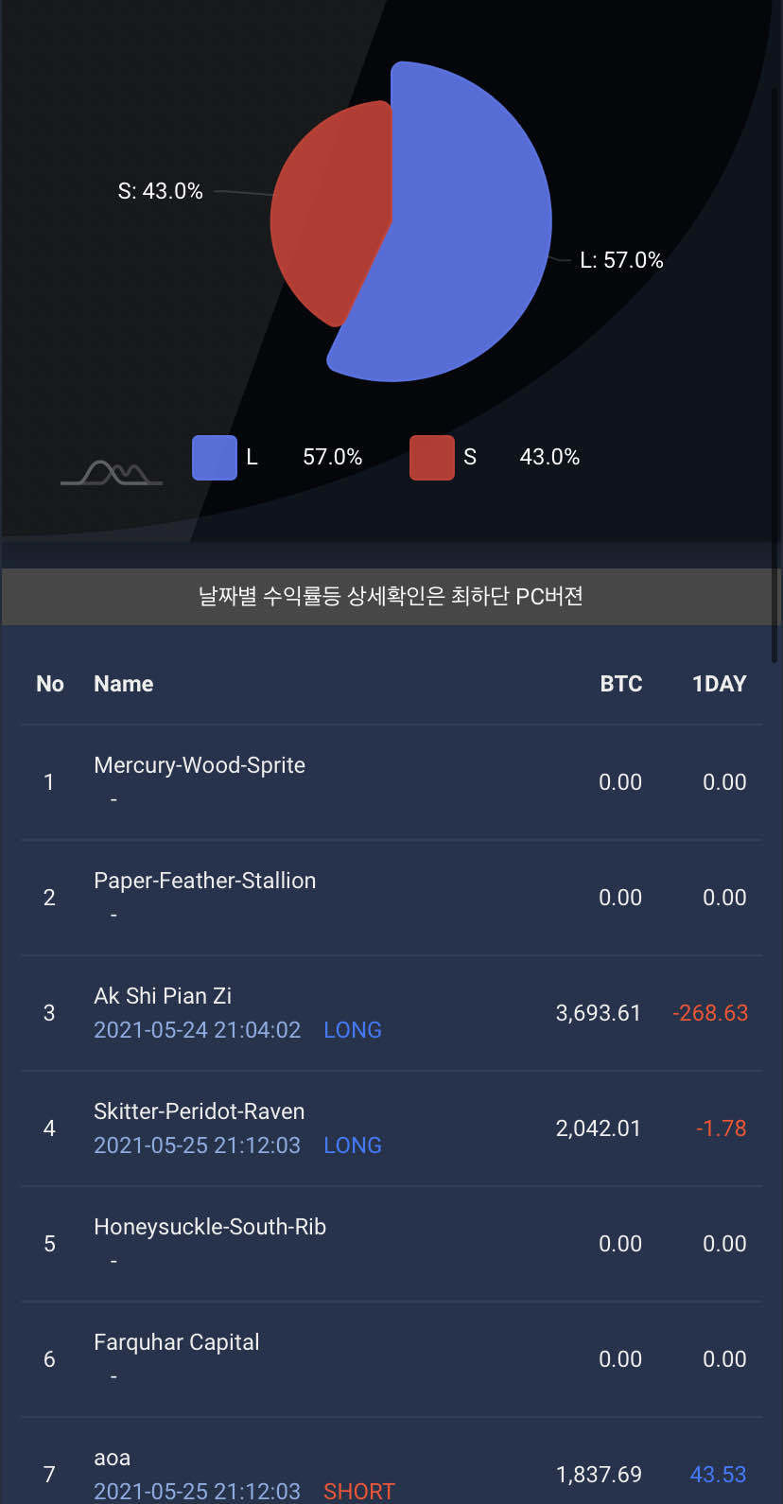Click the chart logo icon beside legend

(x=112, y=473)
